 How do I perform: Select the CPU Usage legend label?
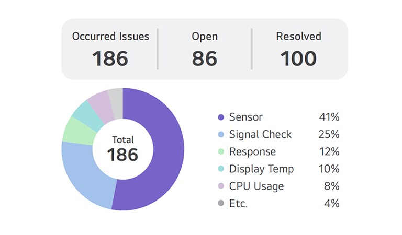(256, 186)
